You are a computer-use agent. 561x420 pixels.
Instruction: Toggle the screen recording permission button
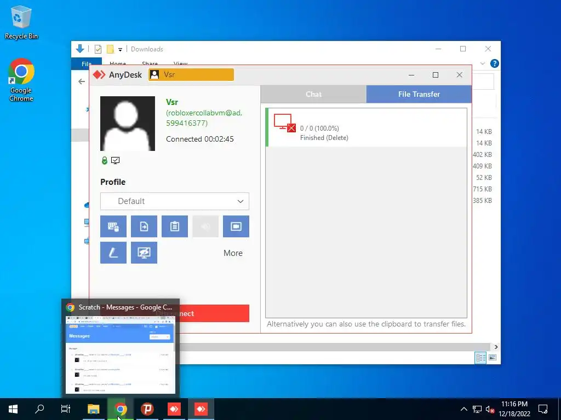pyautogui.click(x=236, y=226)
